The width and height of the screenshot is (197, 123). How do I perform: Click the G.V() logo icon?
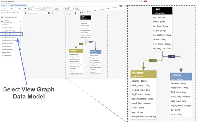[x=4, y=5]
